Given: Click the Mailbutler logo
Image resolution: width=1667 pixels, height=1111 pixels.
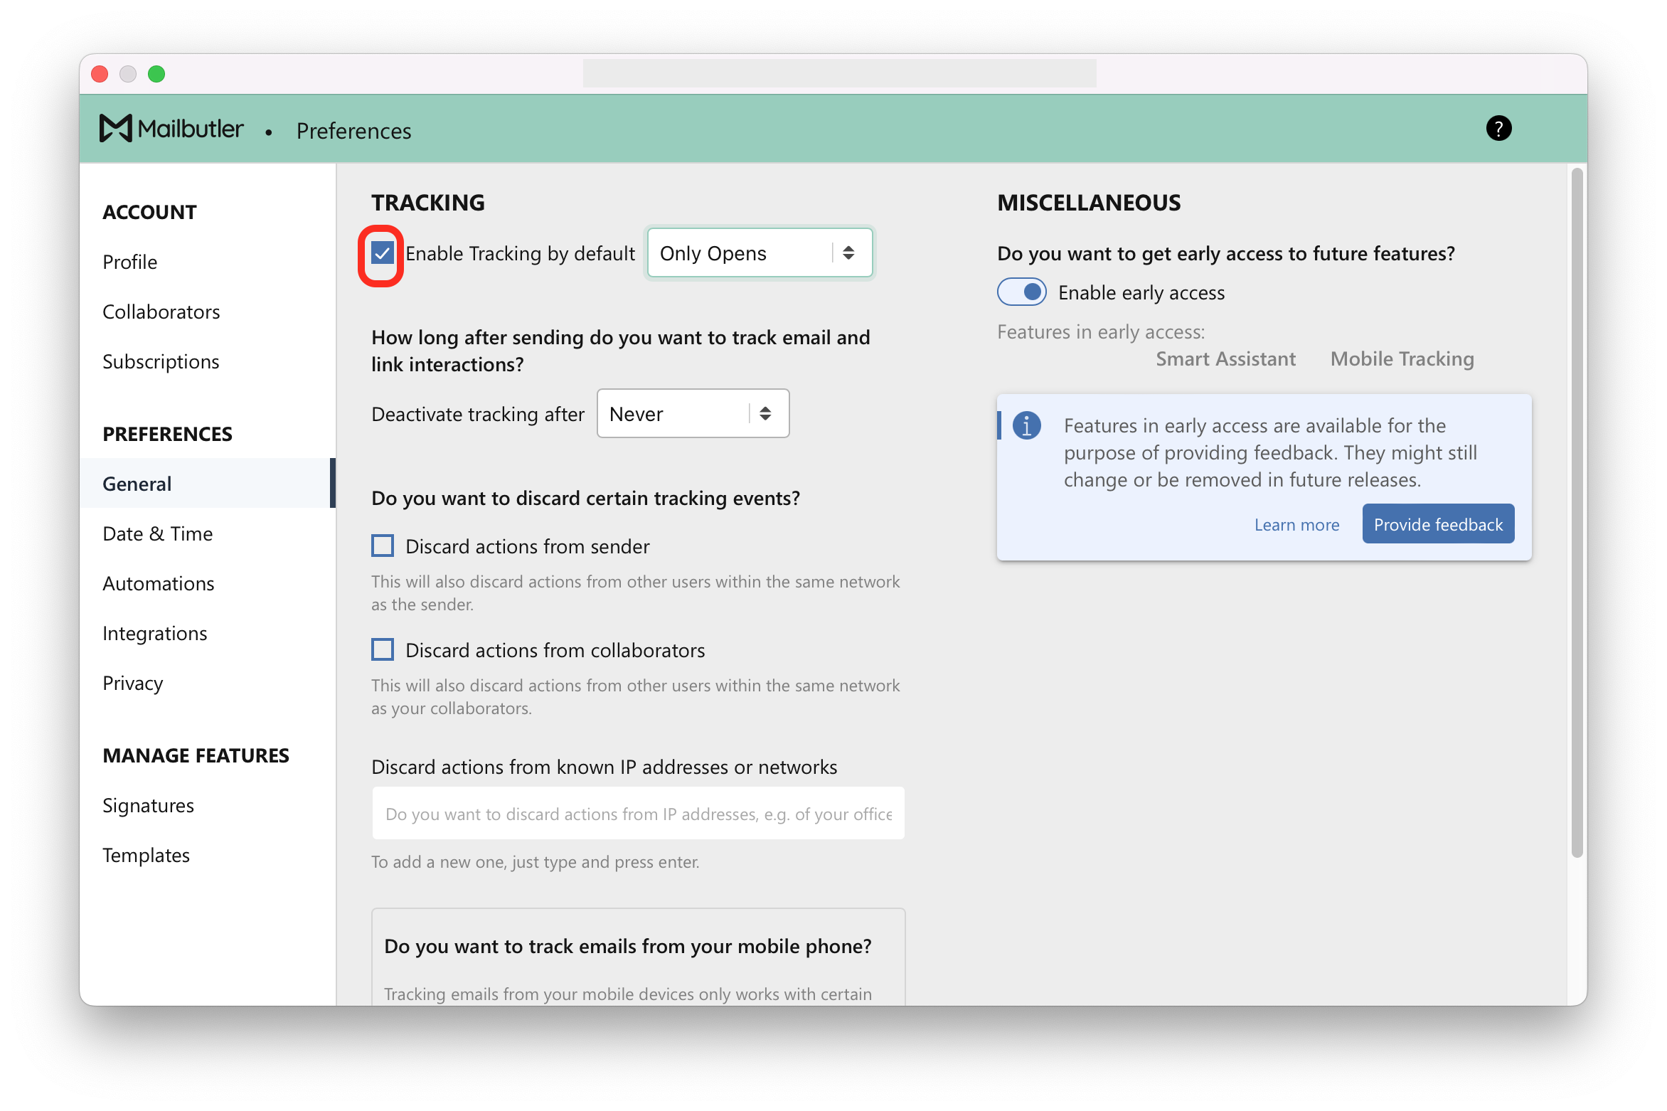Looking at the screenshot, I should [171, 129].
